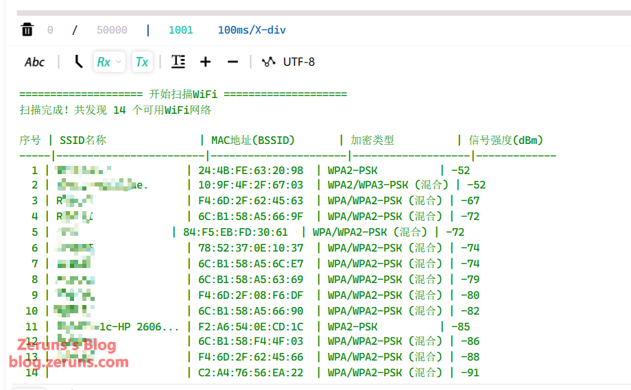Viewport: 631px width, 390px height.
Task: Click the line-break corner icon
Action: coord(79,62)
